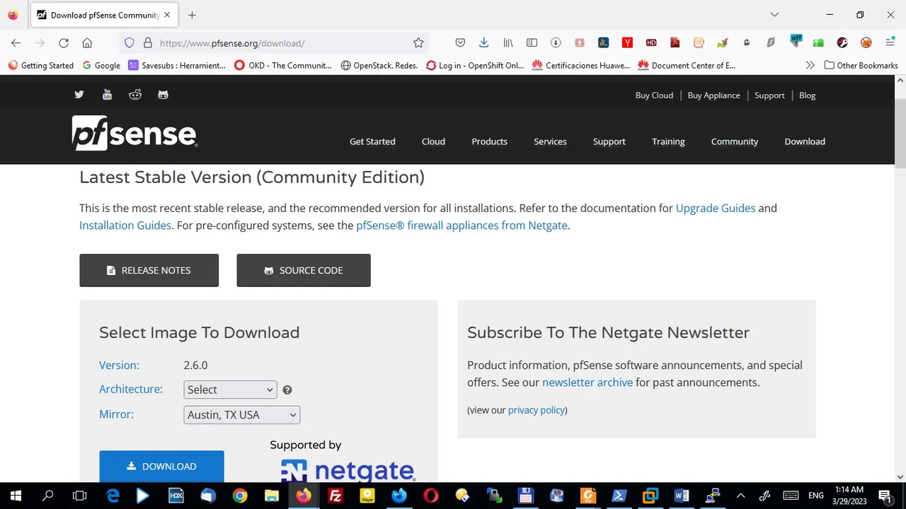View the privacy policy link

point(537,410)
